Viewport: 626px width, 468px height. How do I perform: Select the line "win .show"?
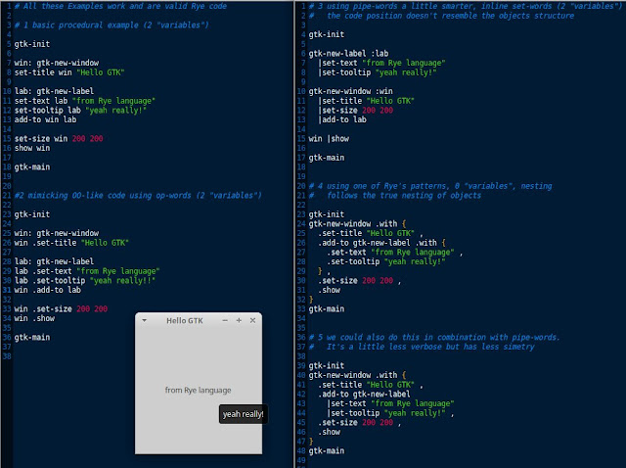click(34, 318)
